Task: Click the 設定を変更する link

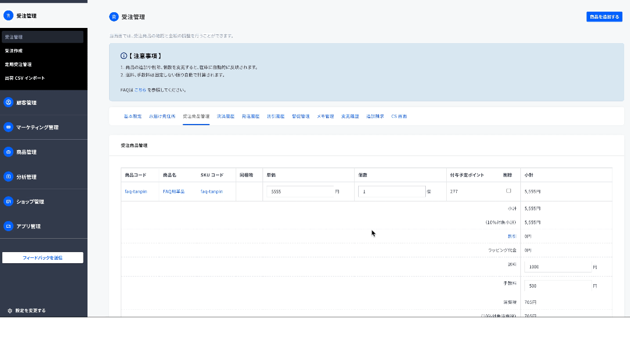Action: [x=30, y=311]
